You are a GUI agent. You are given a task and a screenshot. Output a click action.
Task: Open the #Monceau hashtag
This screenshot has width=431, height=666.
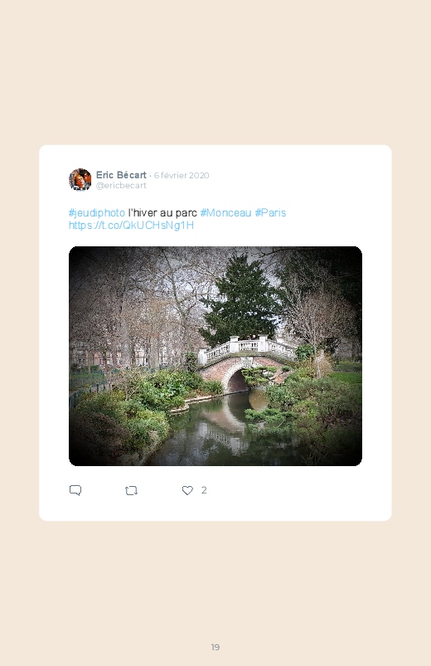[225, 213]
